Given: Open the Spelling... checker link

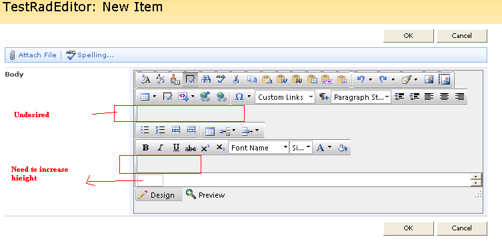Looking at the screenshot, I should (x=89, y=55).
